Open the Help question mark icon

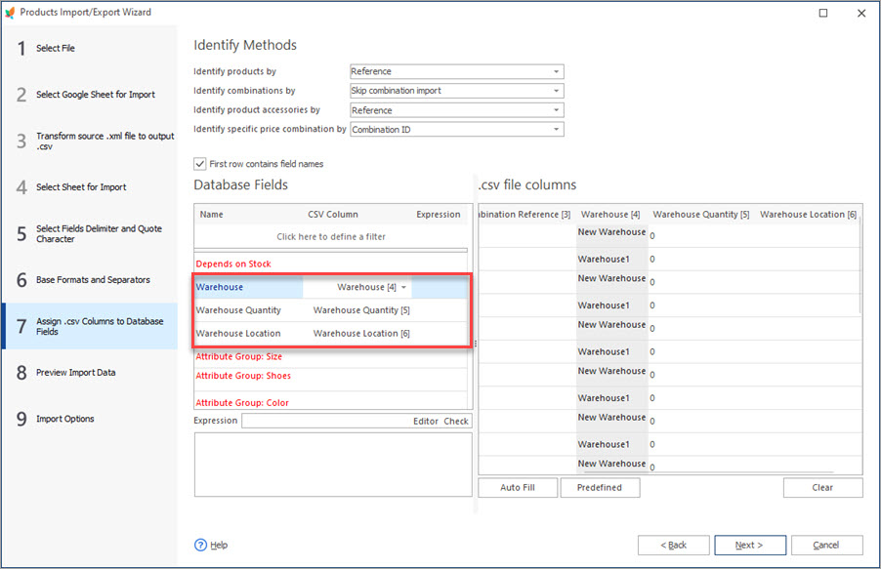point(200,545)
